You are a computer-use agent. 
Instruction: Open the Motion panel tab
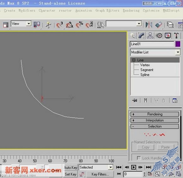[159, 36]
